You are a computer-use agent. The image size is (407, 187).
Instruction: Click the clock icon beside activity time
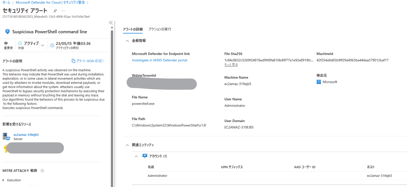[x=52, y=45]
